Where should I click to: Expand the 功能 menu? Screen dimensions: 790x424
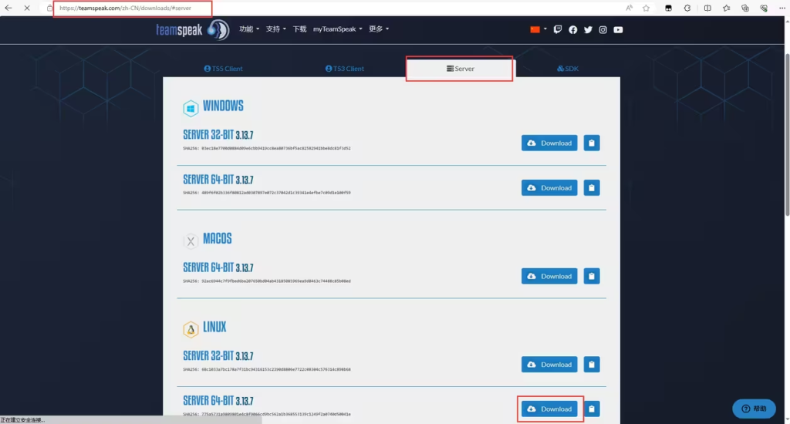pos(249,29)
